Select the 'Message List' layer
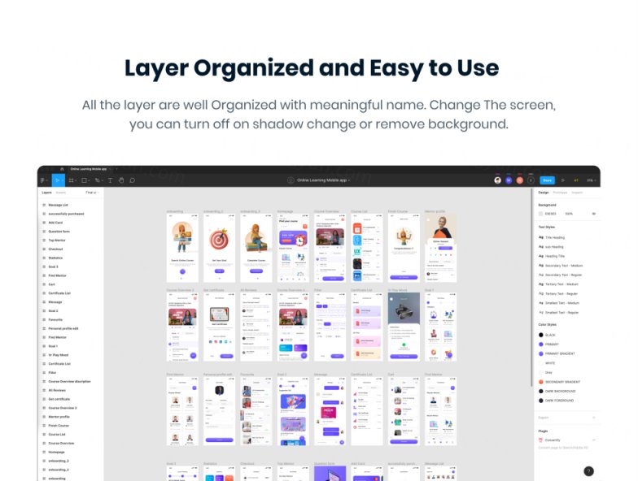The width and height of the screenshot is (638, 481). click(58, 205)
